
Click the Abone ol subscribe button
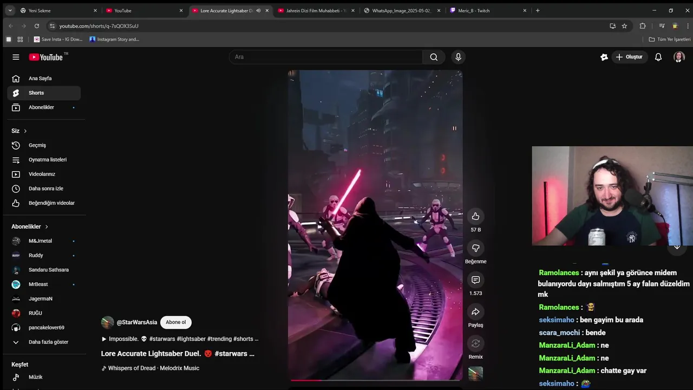175,322
